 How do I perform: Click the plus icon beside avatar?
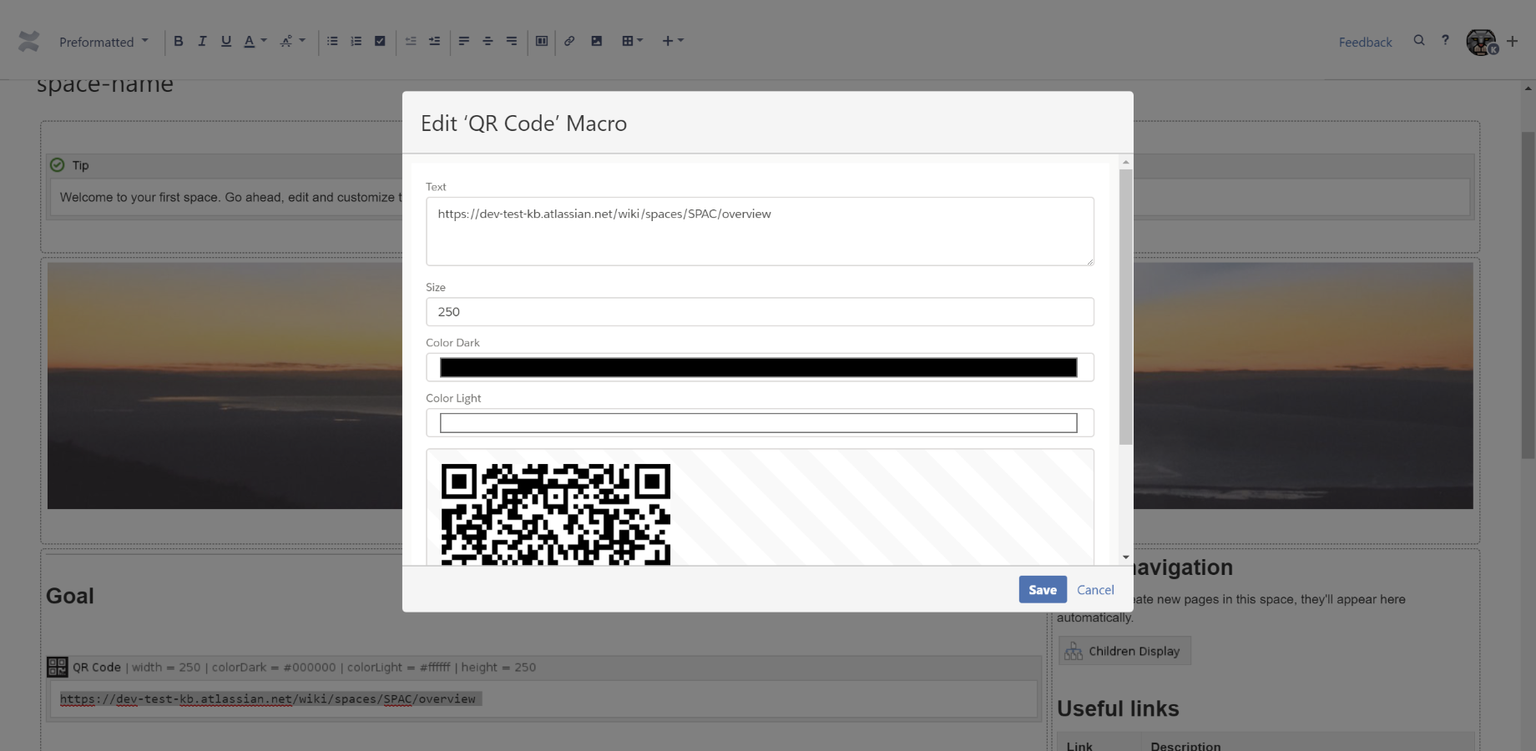pos(1512,41)
